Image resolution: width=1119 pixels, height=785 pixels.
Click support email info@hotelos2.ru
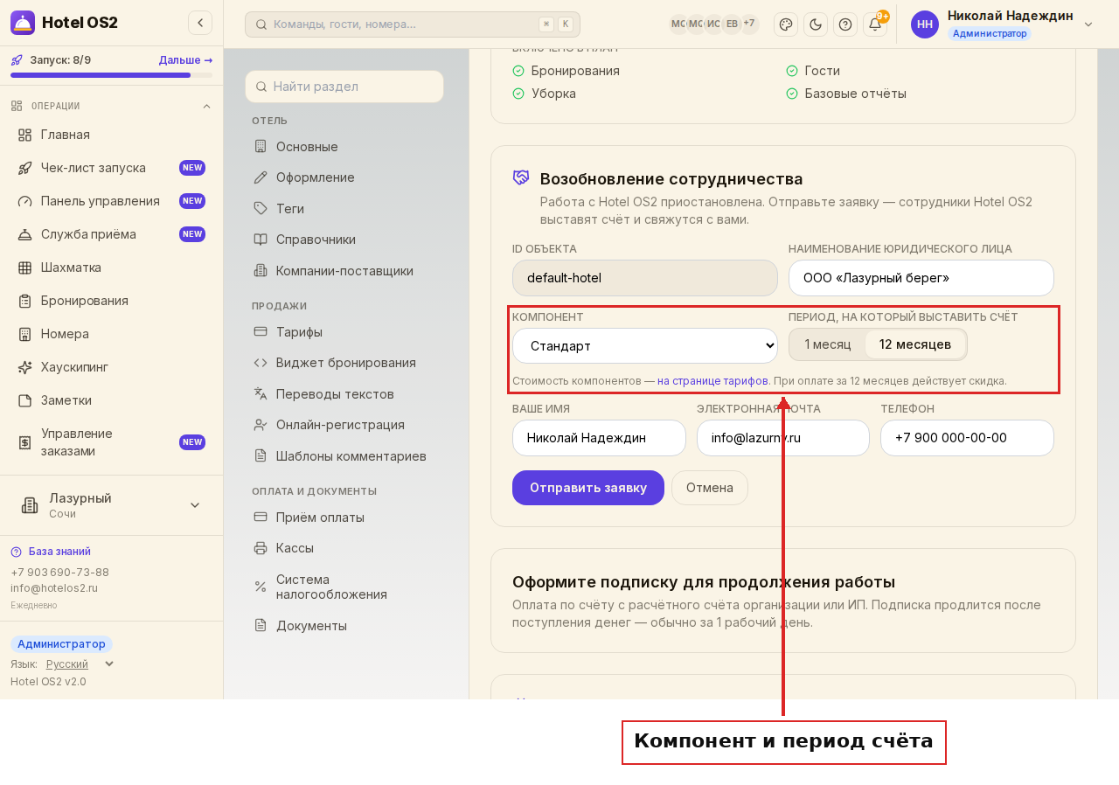click(54, 588)
